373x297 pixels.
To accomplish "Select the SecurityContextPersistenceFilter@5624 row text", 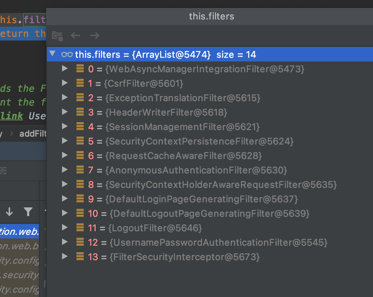I will pyautogui.click(x=199, y=142).
